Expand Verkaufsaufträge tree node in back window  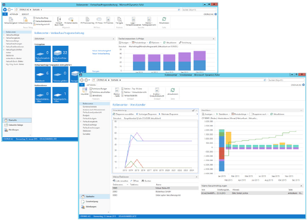(4, 35)
